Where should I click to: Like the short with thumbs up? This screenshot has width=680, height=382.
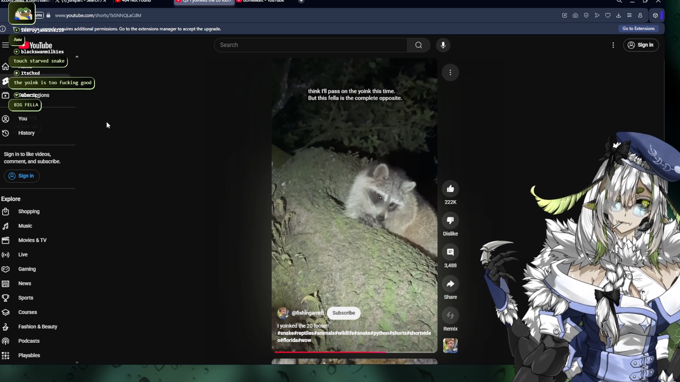coord(450,189)
